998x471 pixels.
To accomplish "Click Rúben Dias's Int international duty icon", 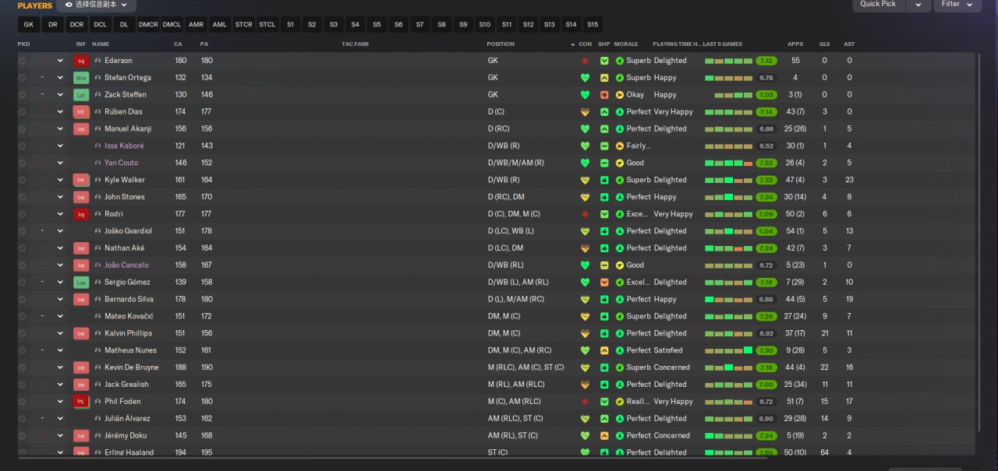I will pos(81,112).
